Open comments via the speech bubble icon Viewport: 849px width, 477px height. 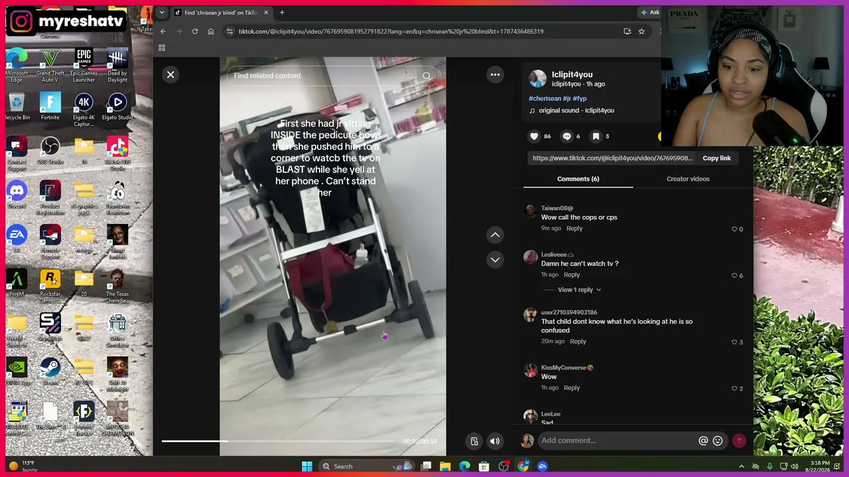(x=566, y=136)
